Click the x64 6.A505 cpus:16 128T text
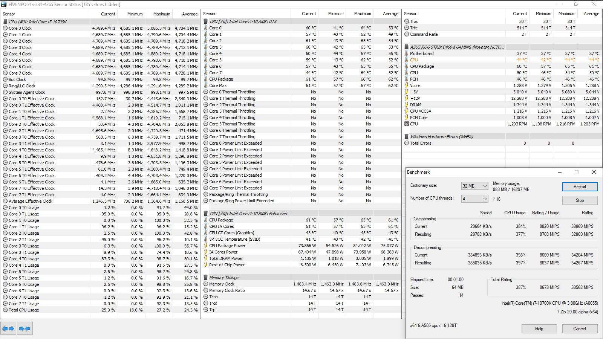 coord(433,325)
